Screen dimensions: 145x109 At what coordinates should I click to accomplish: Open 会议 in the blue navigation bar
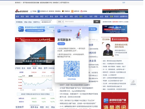[x=101, y=17]
